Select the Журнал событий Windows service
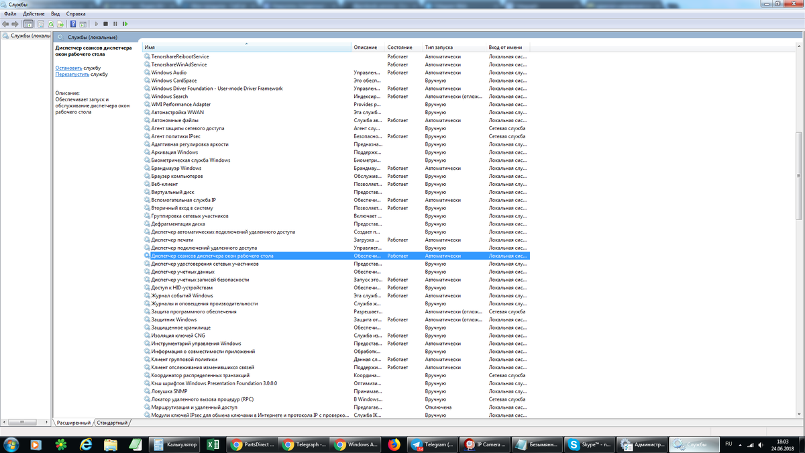 coord(336,295)
